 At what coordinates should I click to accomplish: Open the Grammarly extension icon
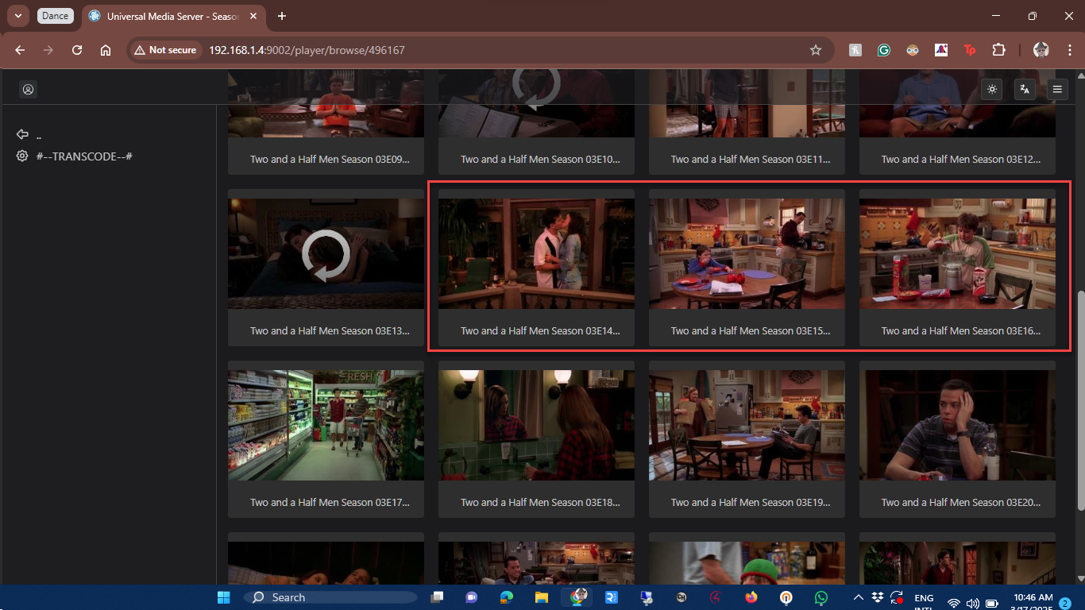point(883,50)
